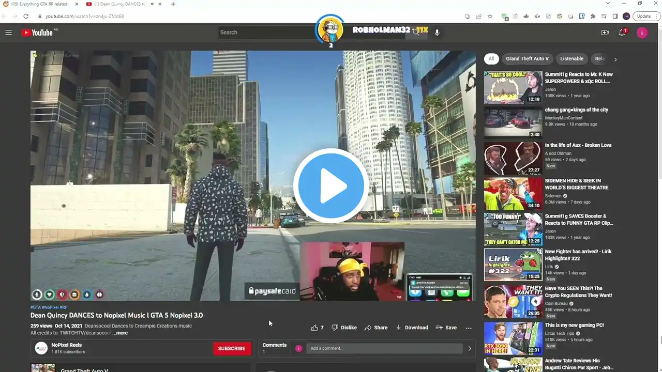Reload the page in the browser
The image size is (662, 372).
(26, 16)
